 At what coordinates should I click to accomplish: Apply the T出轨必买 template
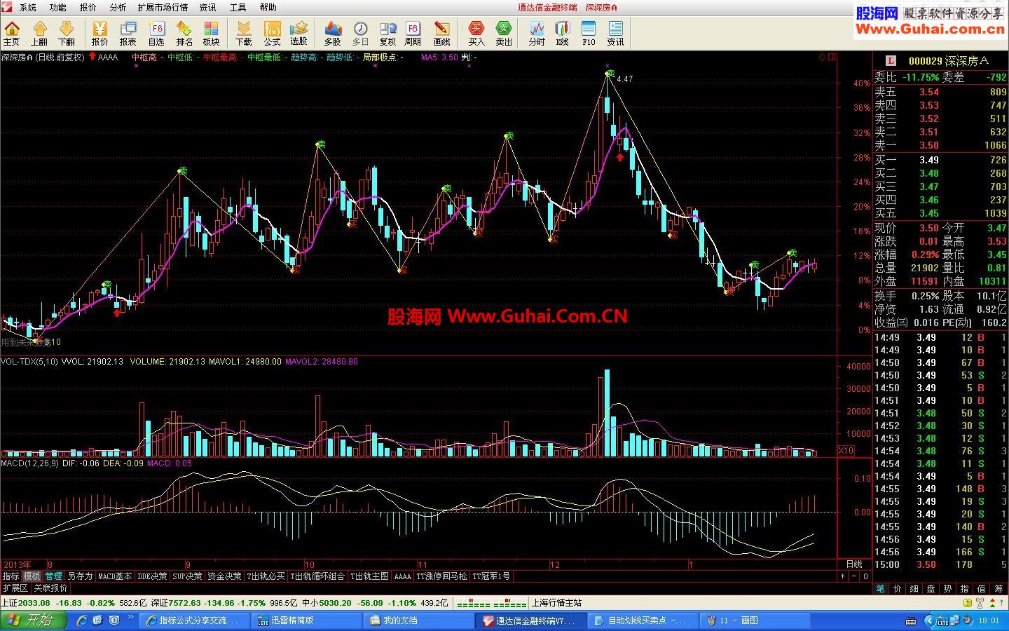tap(266, 576)
